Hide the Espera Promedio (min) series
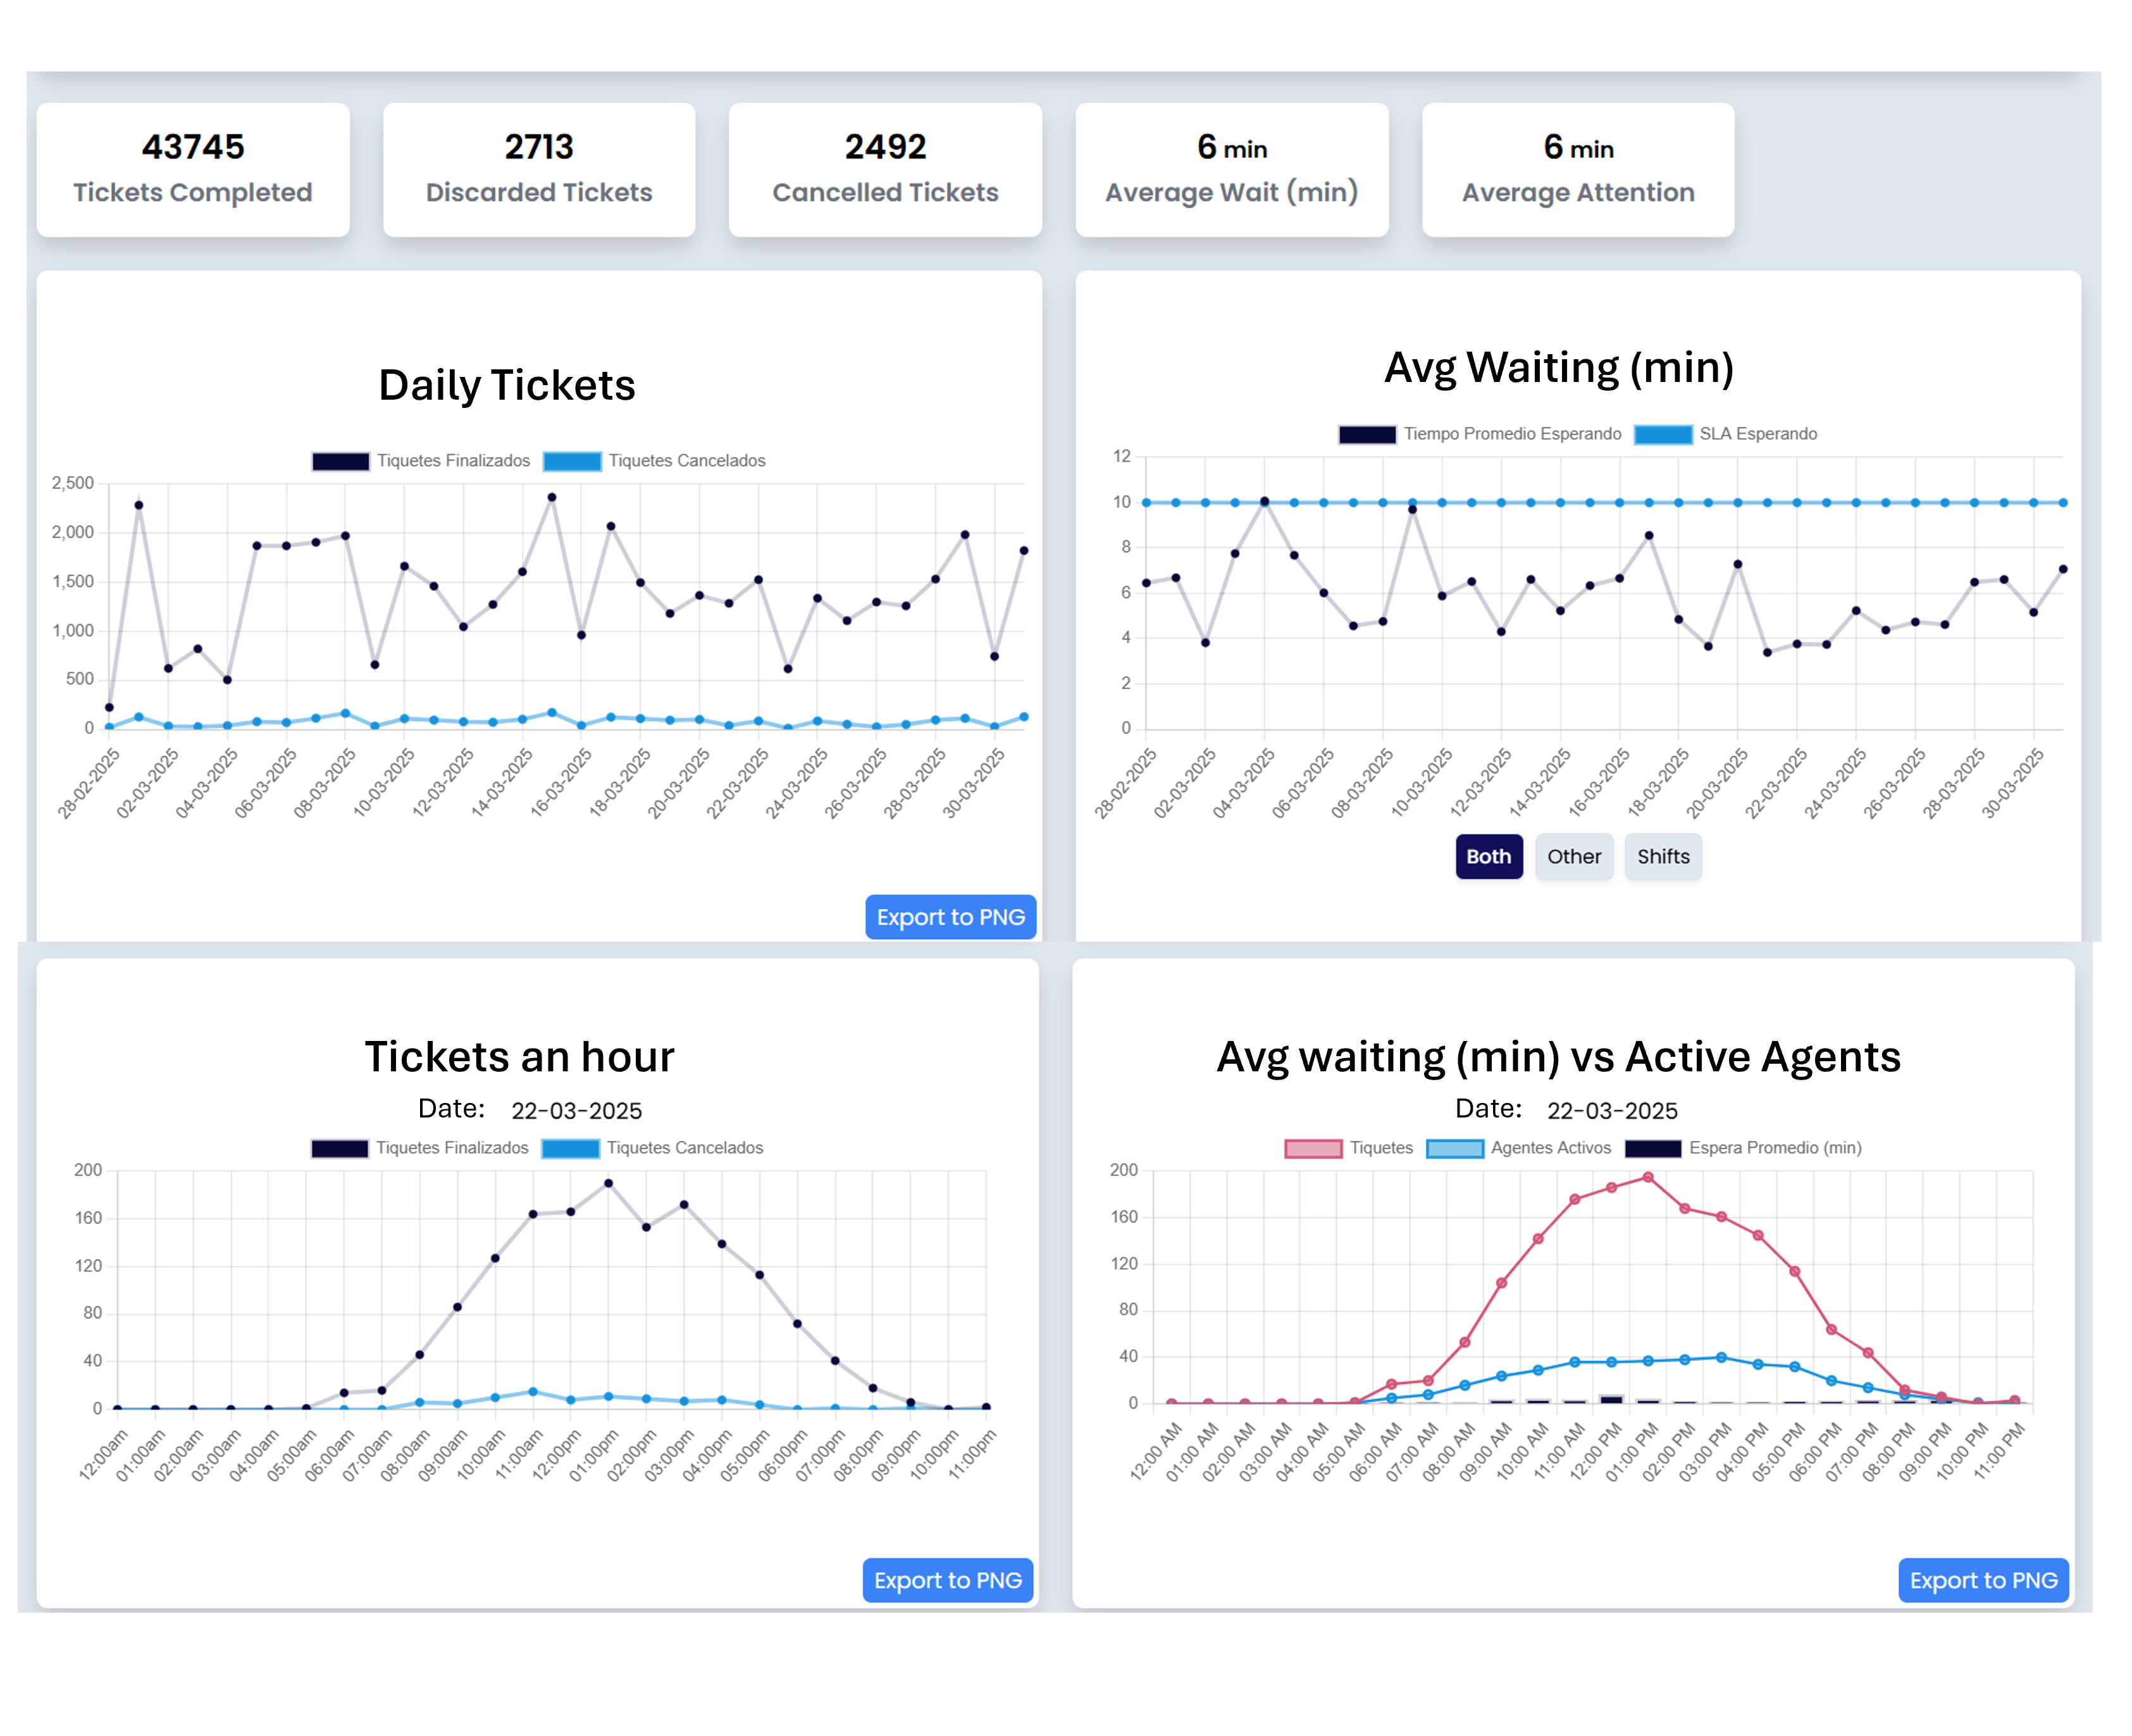The height and width of the screenshot is (1736, 2132). point(1652,1148)
